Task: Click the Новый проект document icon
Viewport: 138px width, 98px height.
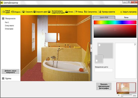Action: click(x=4, y=12)
